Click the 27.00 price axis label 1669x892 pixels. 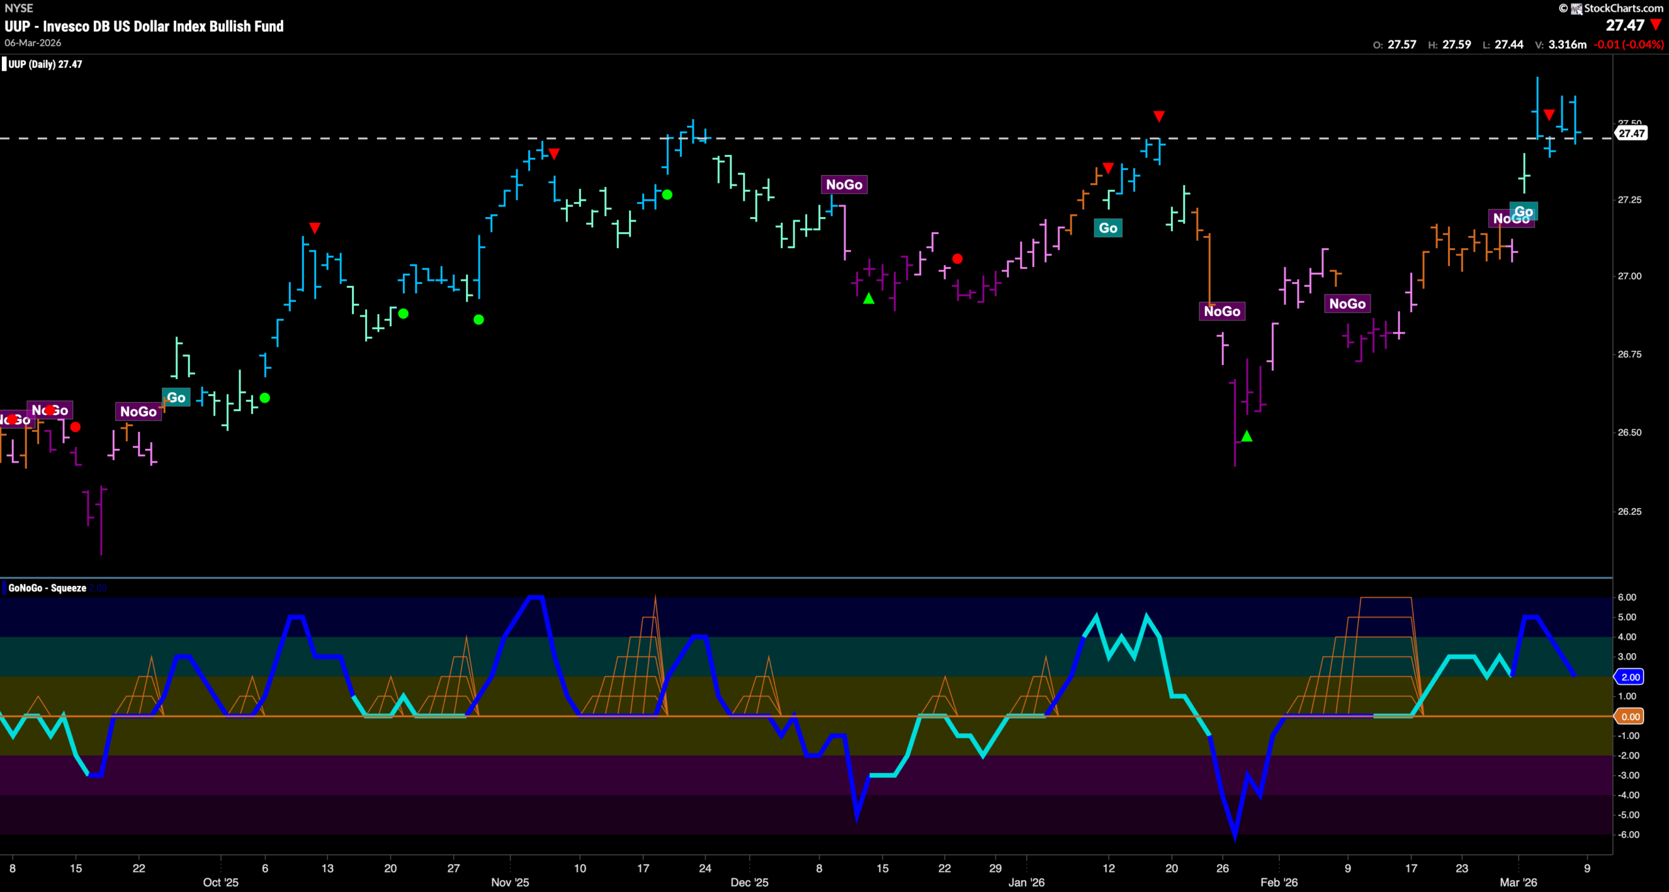(1629, 276)
